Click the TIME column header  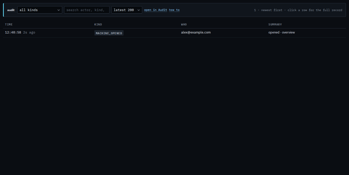[x=9, y=24]
